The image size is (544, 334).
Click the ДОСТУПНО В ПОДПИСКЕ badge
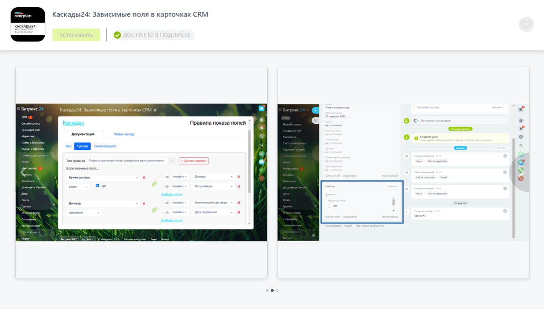coord(153,35)
